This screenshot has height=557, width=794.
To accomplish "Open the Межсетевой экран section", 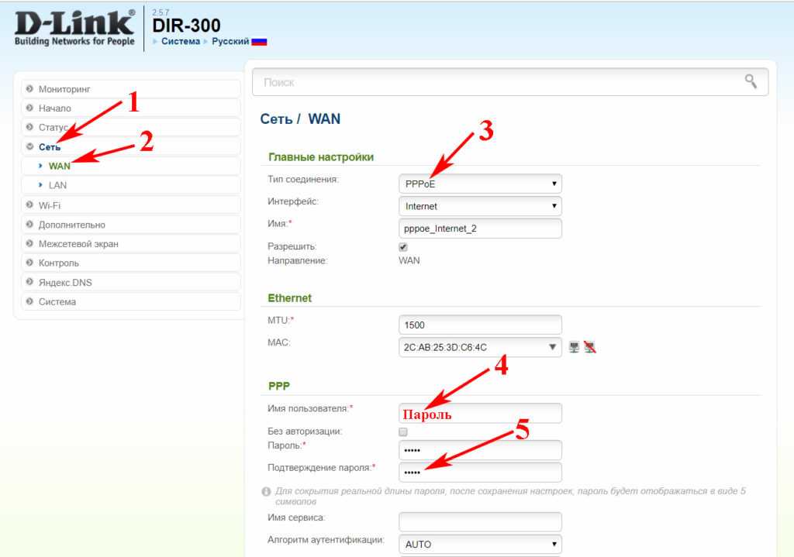I will pos(78,244).
